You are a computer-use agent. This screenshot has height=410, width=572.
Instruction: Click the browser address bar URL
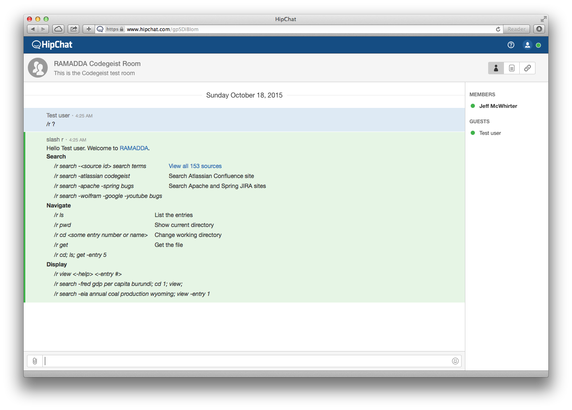[x=162, y=29]
